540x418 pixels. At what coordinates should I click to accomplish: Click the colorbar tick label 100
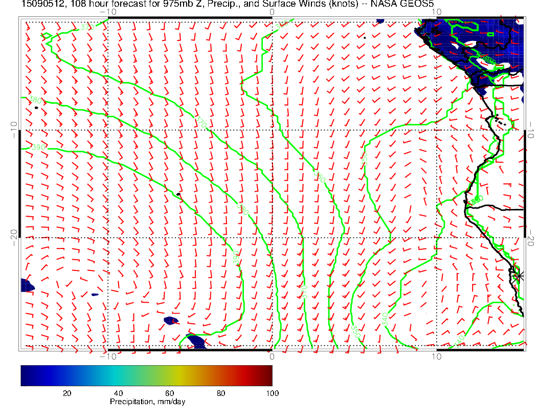click(272, 393)
